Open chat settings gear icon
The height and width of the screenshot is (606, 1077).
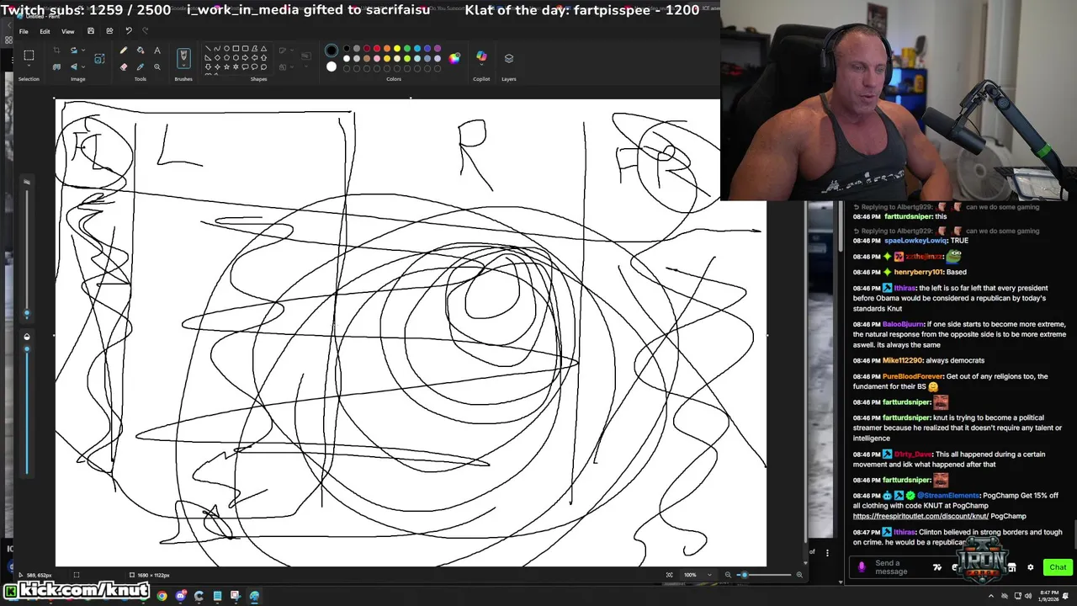pyautogui.click(x=1030, y=567)
